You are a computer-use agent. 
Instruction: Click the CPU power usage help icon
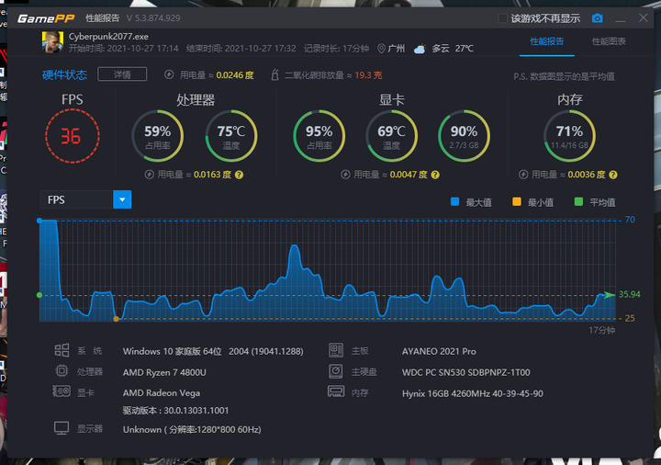coord(239,175)
